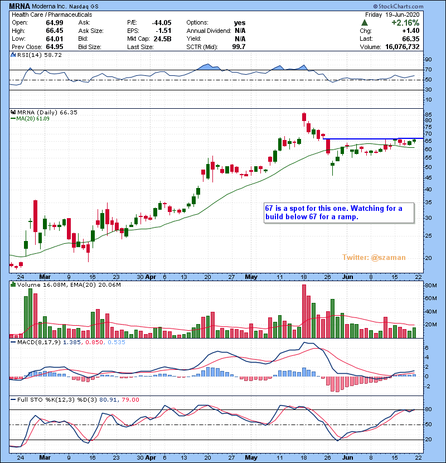
Task: Click the 80M volume axis label
Action: tap(430, 286)
